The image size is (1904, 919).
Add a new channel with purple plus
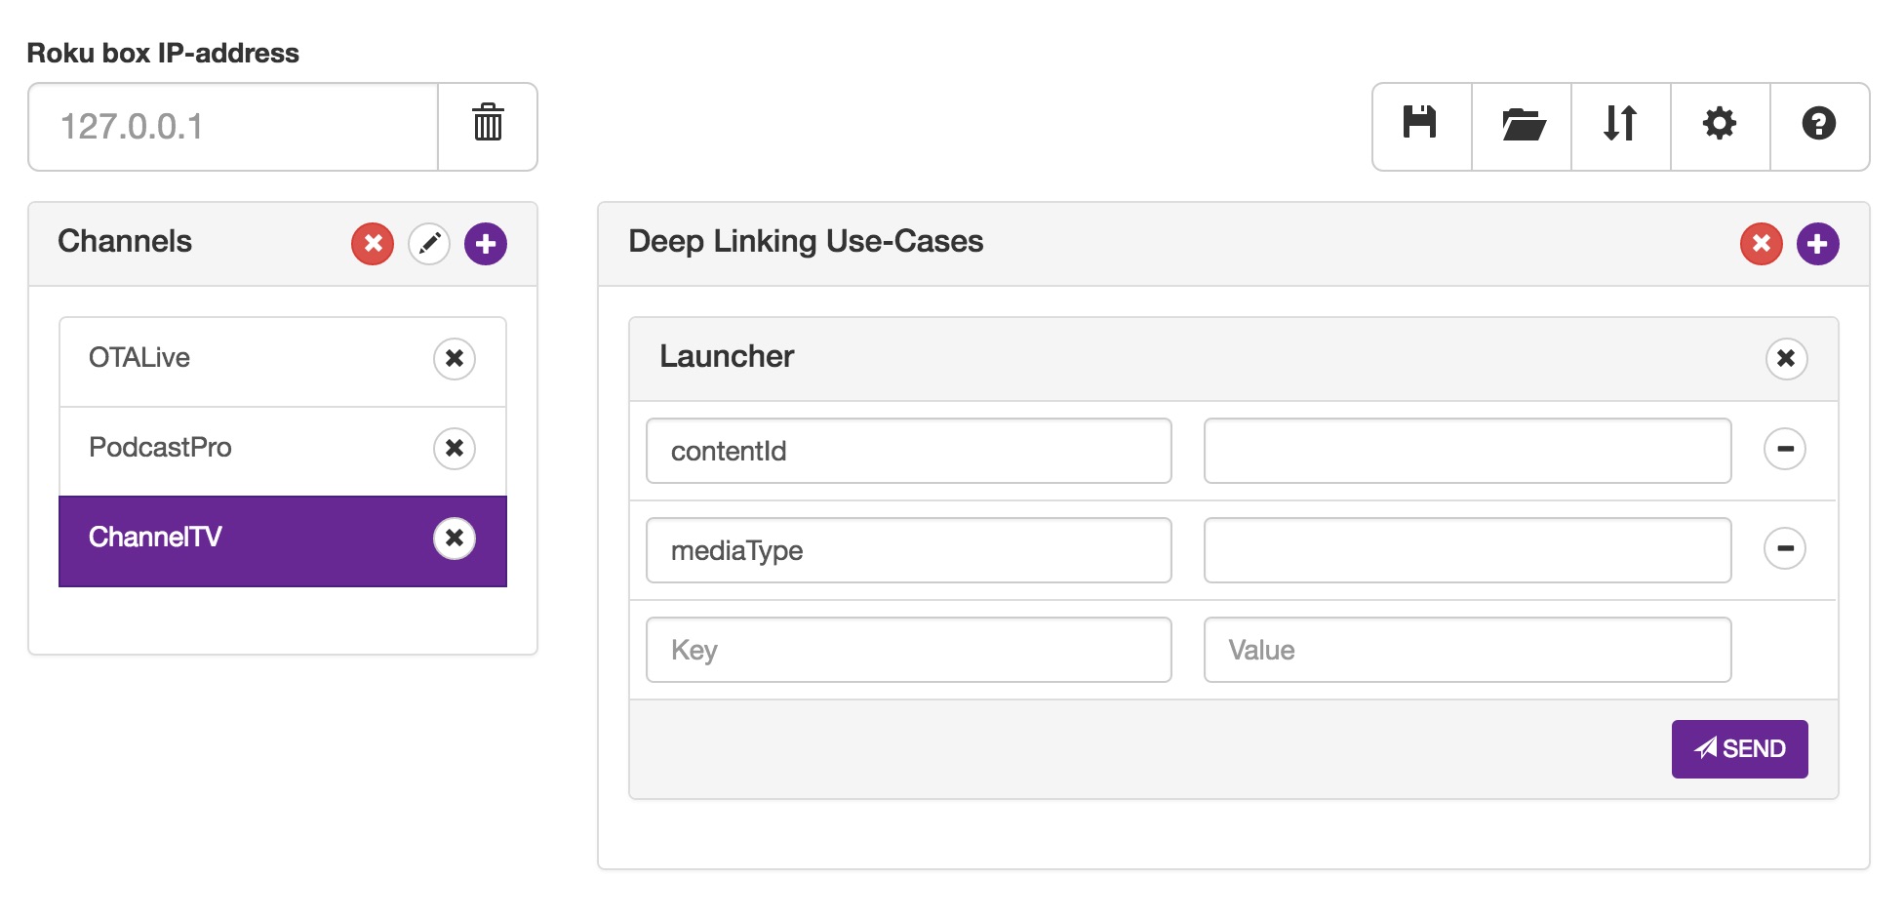pos(485,244)
